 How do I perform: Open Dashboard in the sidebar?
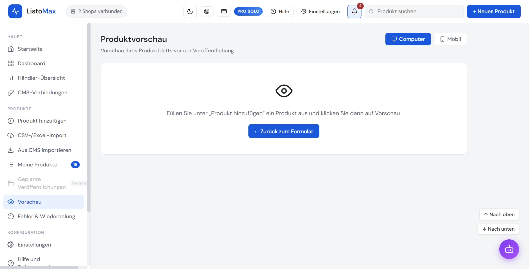(43, 63)
